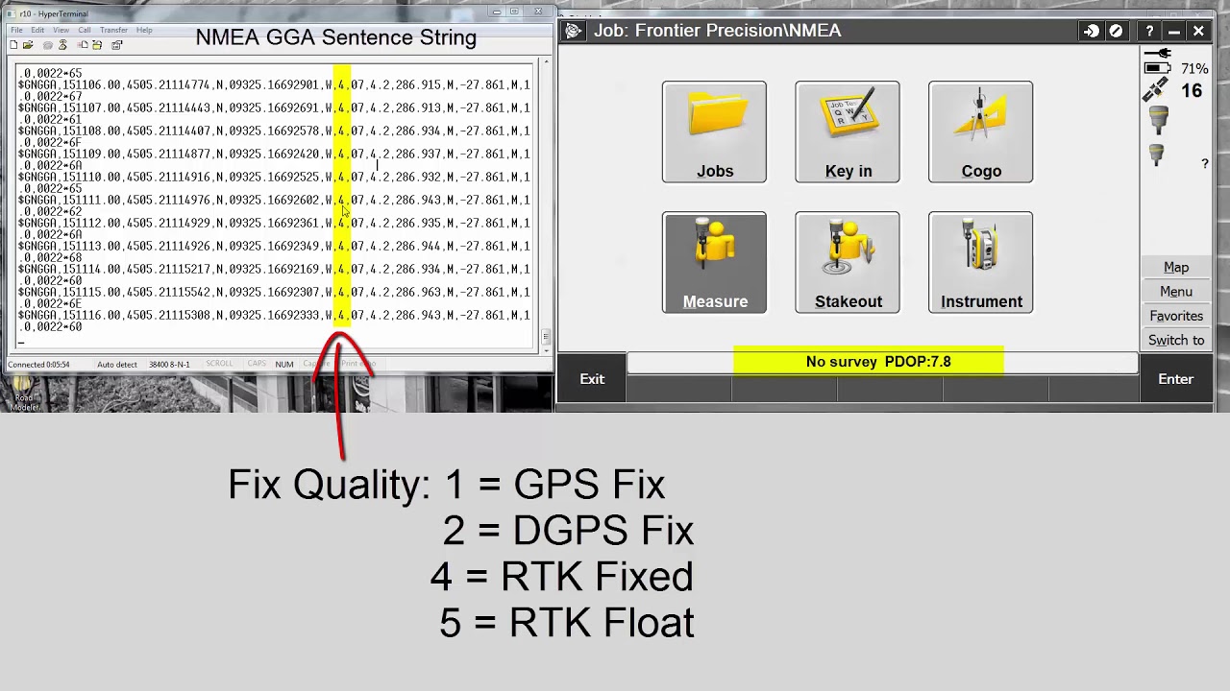Click the Job: Frontier Precision\NMEA title
The image size is (1230, 691).
717,31
